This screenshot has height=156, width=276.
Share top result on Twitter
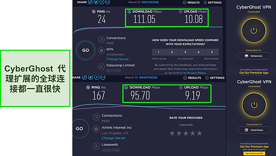coord(96,2)
